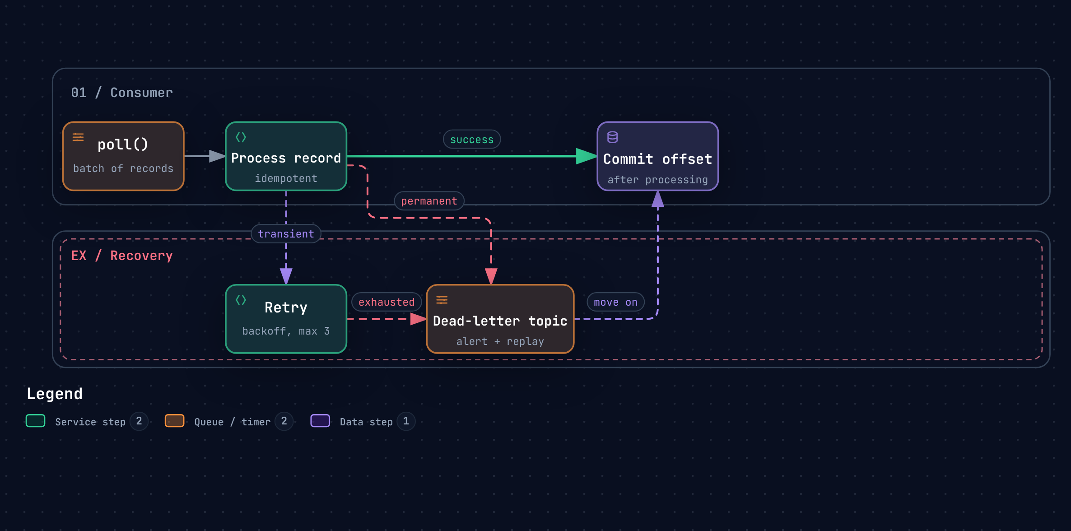Click 'idempotent' subtitle text
Image resolution: width=1071 pixels, height=531 pixels.
[286, 178]
